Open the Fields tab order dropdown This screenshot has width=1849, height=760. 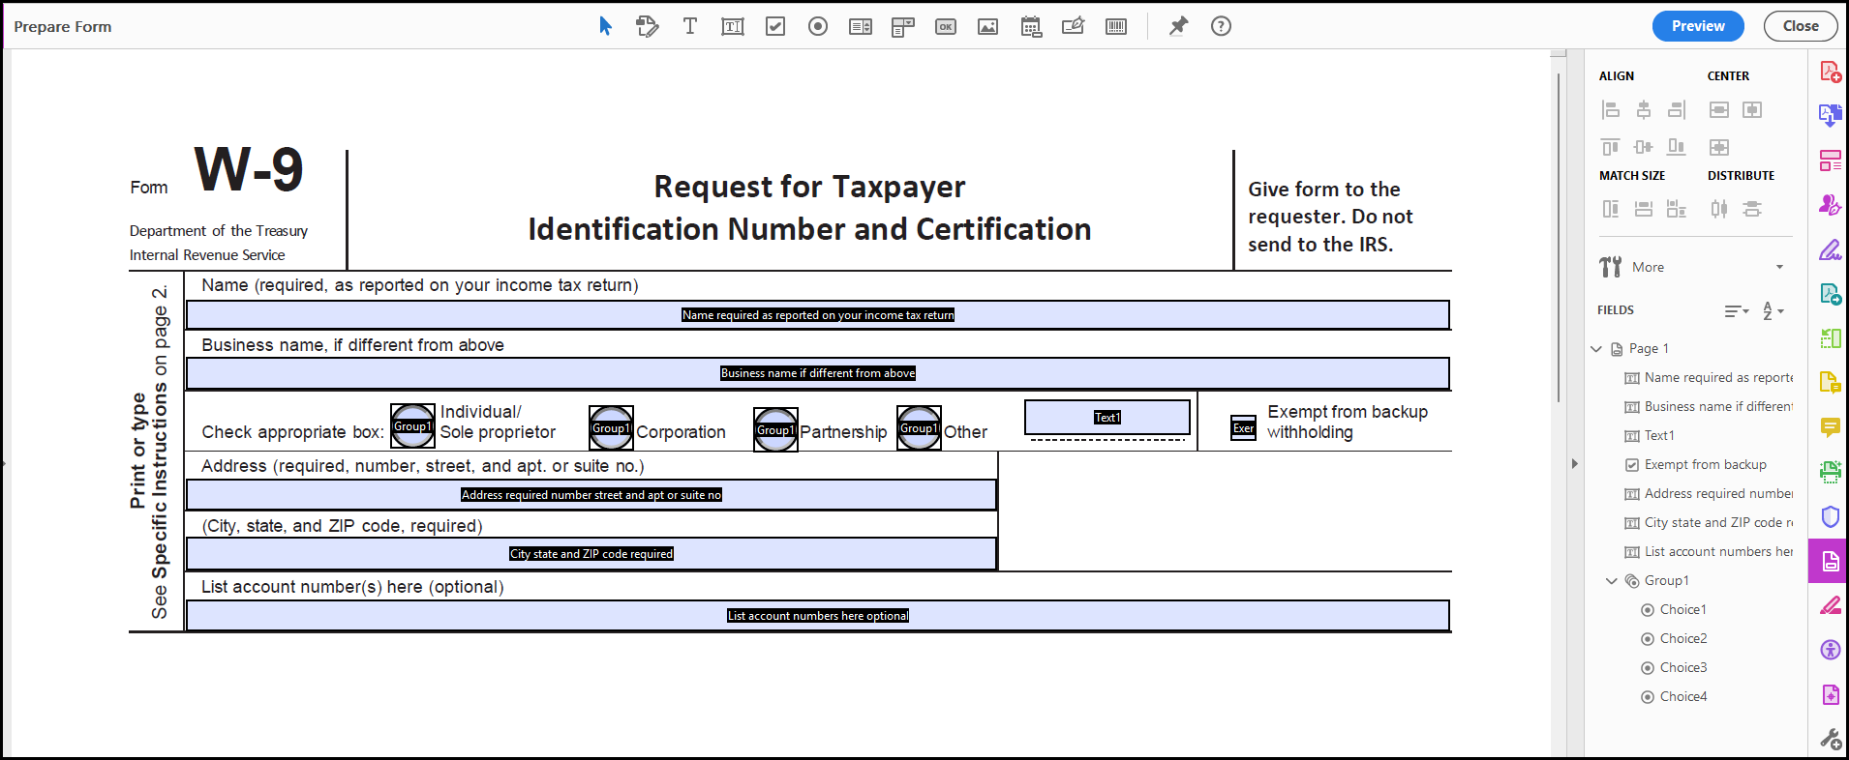(x=1737, y=310)
